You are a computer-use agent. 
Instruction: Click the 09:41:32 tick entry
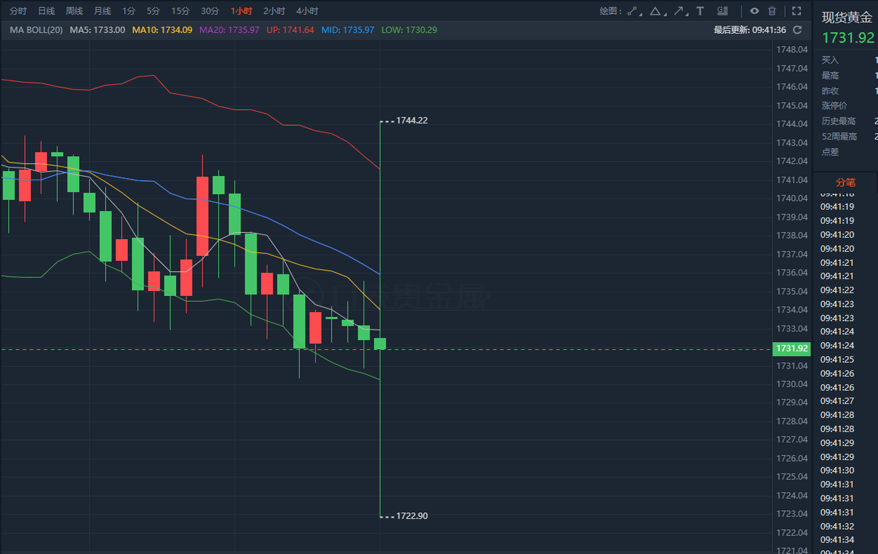(837, 527)
